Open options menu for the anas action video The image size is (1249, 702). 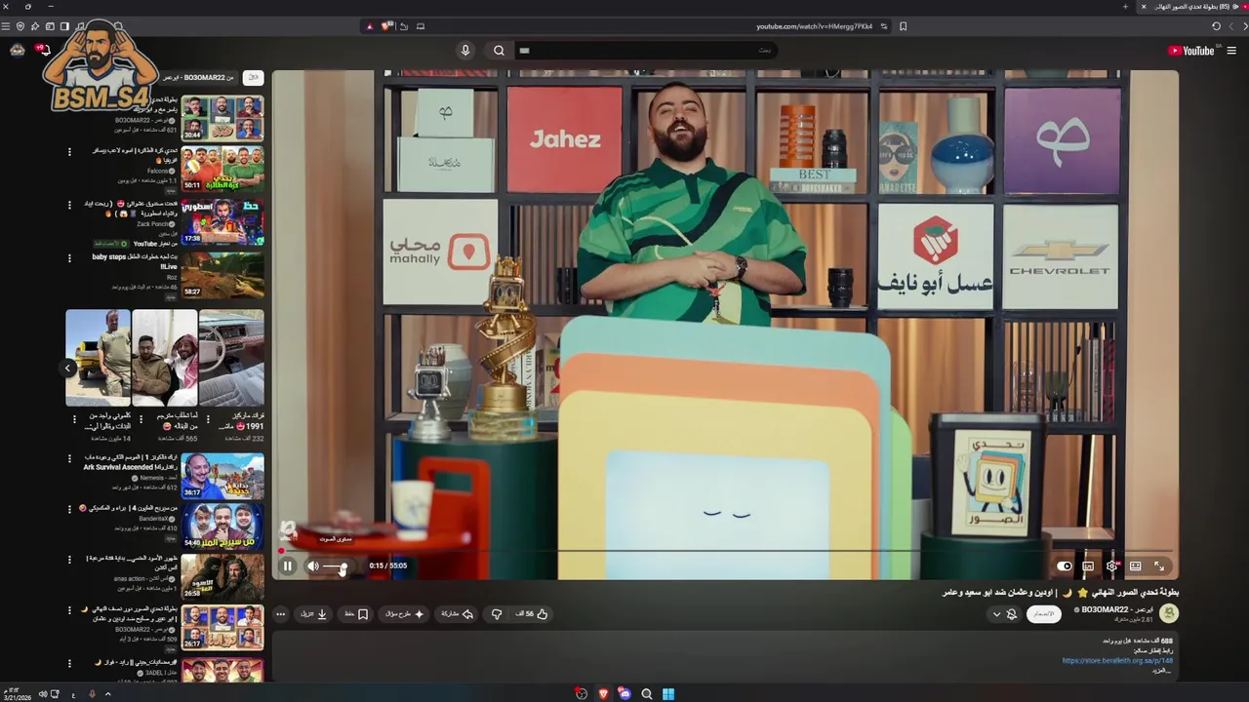click(x=69, y=560)
